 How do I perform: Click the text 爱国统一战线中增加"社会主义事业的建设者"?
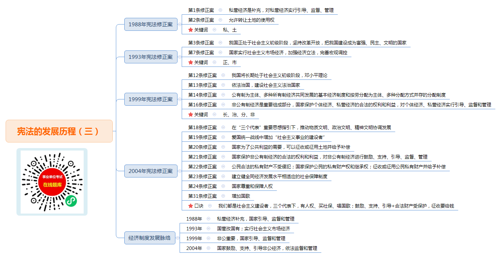click(279, 137)
